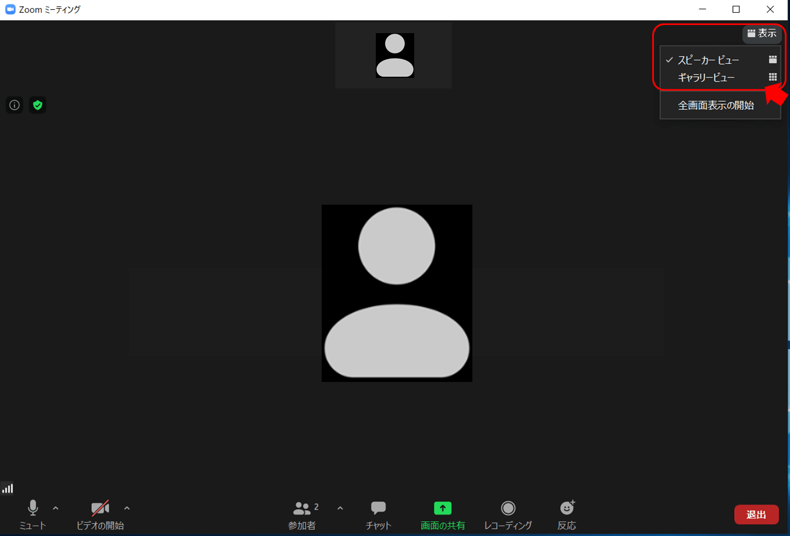Mute the microphone

tap(33, 514)
